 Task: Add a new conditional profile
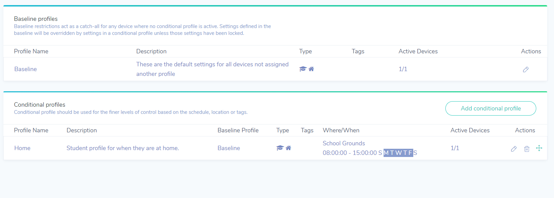tap(490, 108)
